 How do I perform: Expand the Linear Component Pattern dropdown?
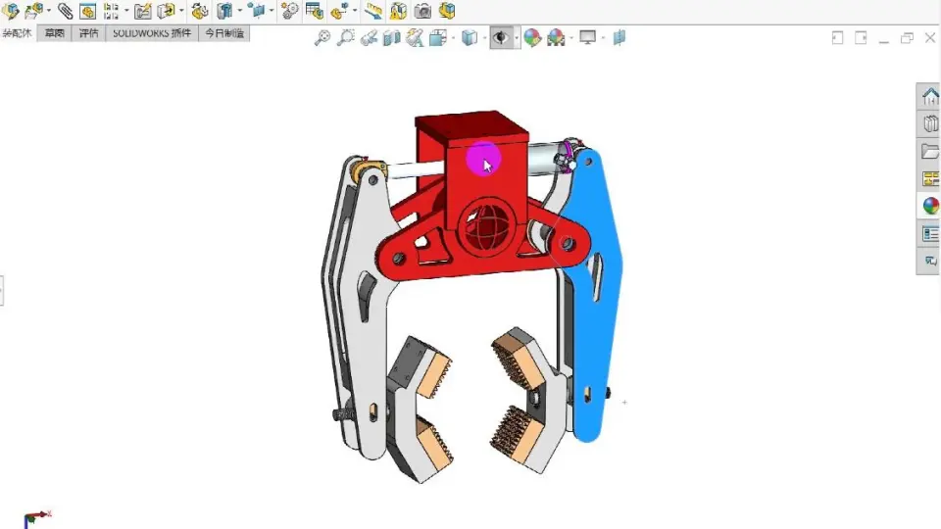[x=126, y=10]
